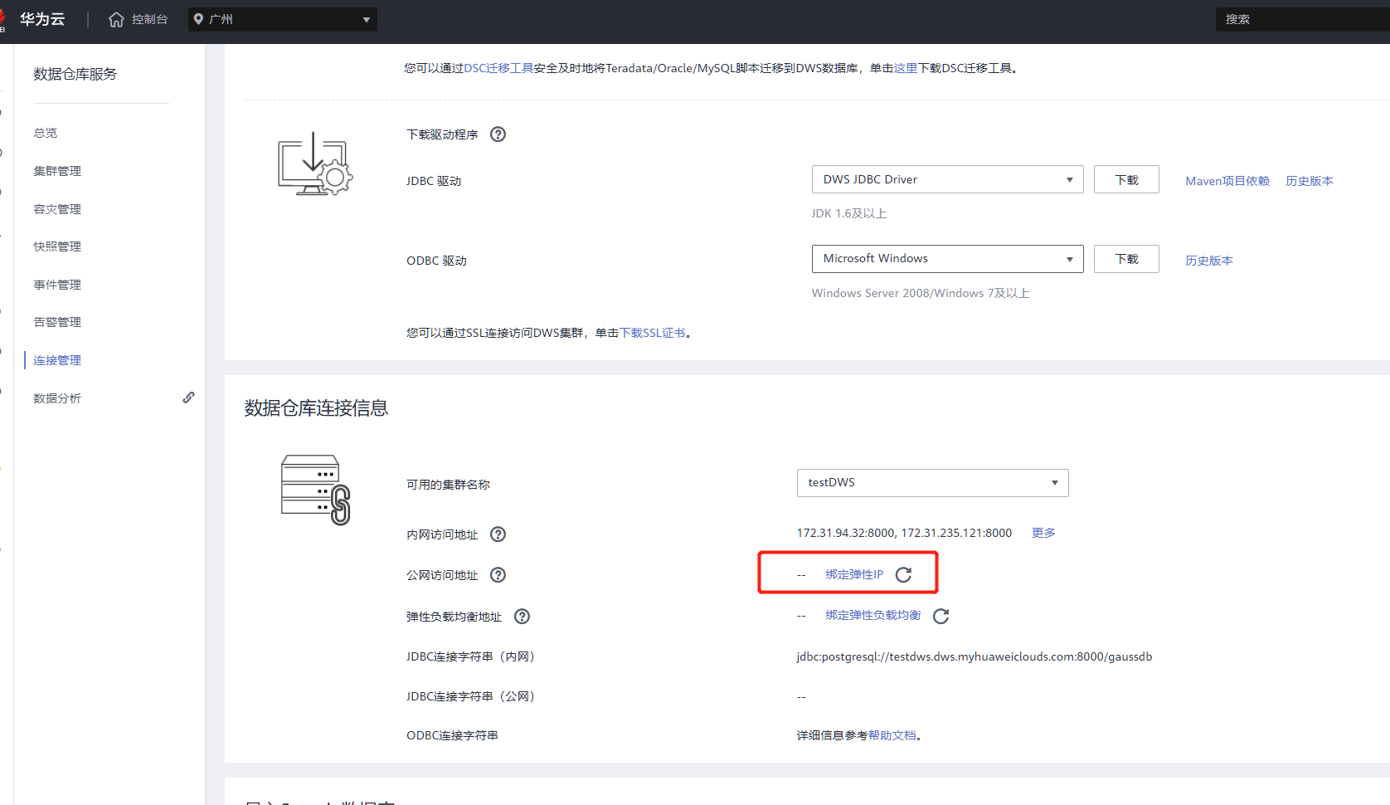Image resolution: width=1390 pixels, height=805 pixels.
Task: Open the testDWS cluster name dropdown
Action: [x=932, y=483]
